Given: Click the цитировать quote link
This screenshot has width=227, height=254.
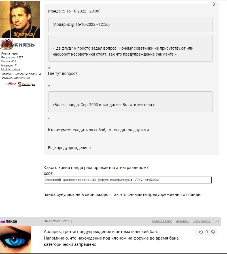Looking at the screenshot, I should tap(202, 221).
